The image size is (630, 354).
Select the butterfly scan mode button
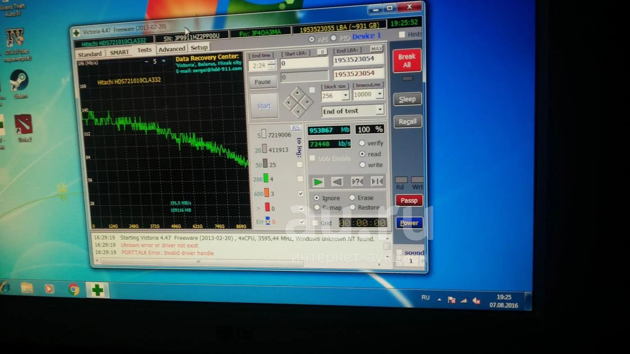377,181
